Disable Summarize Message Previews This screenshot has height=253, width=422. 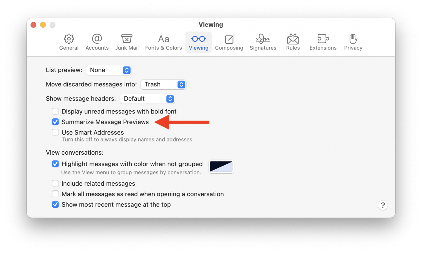tap(55, 122)
